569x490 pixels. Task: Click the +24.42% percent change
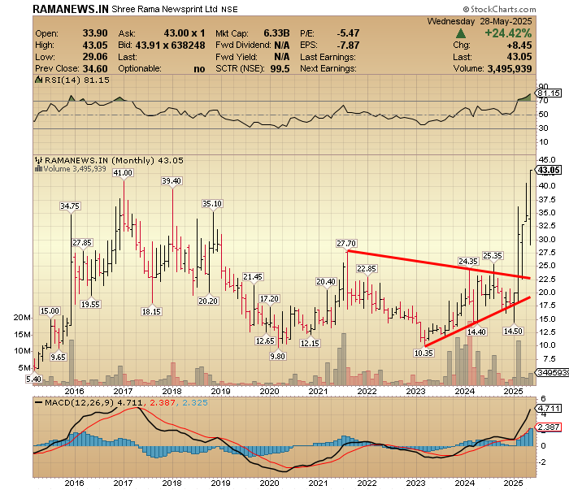508,33
